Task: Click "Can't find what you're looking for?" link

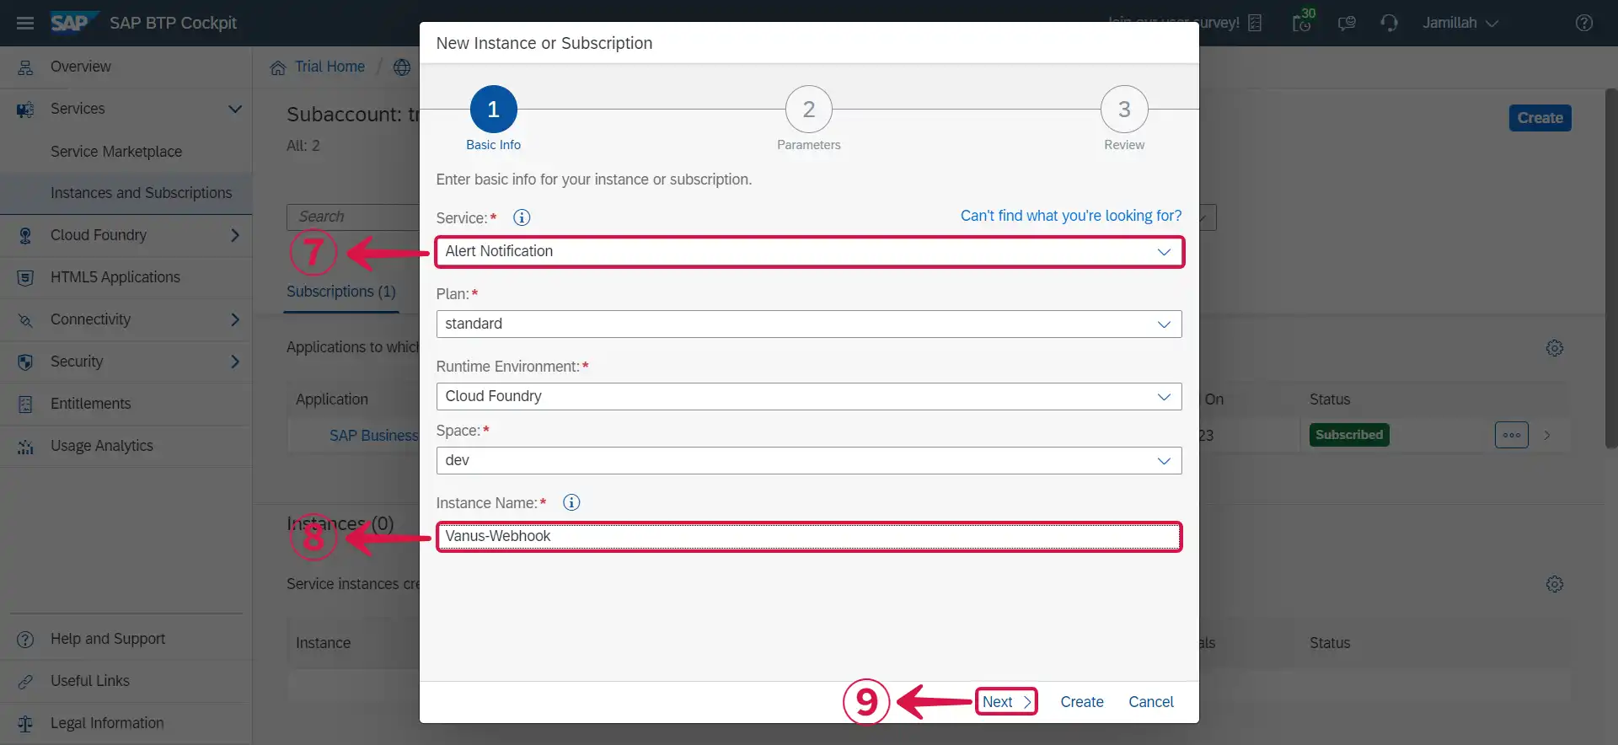Action: [1071, 216]
